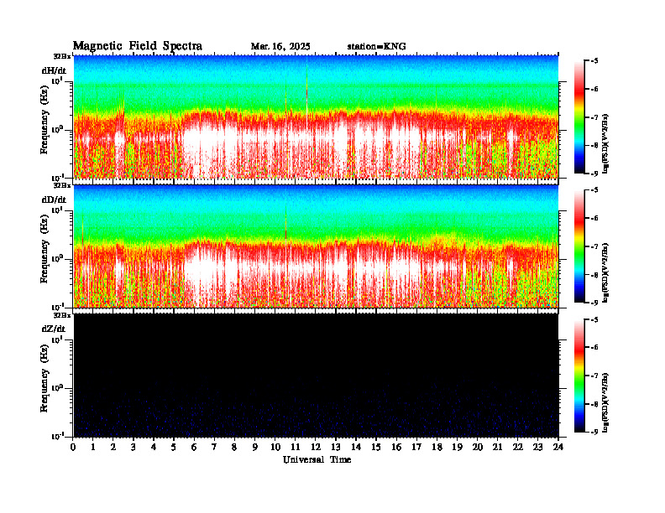Click the 'Mar. 16, 2025' date label
Viewport: 665px width, 513px height.
[x=280, y=47]
